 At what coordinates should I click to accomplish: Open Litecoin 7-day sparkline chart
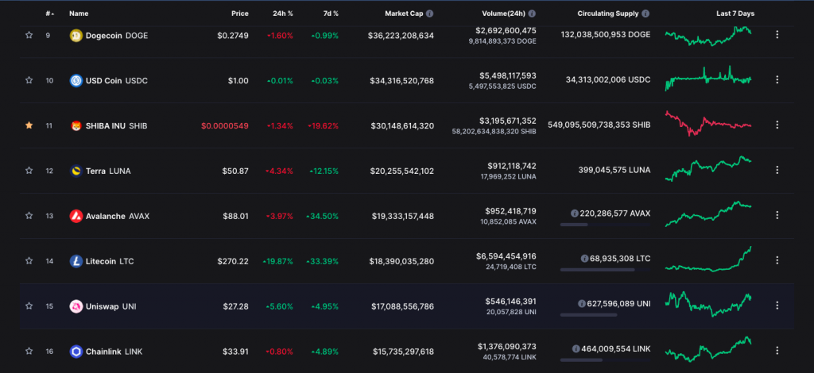tap(708, 259)
